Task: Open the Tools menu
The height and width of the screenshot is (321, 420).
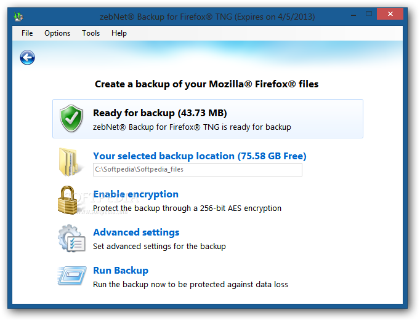Action: point(91,33)
